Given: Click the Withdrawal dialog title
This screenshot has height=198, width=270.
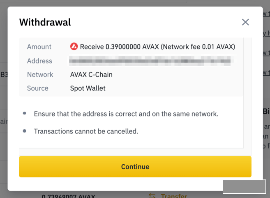Looking at the screenshot, I should click(x=45, y=22).
